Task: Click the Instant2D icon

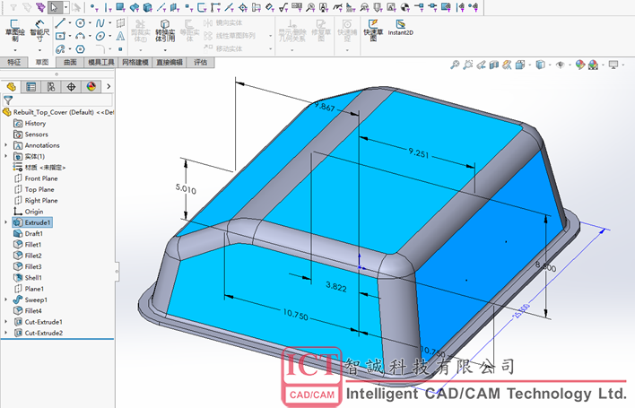Action: point(400,28)
